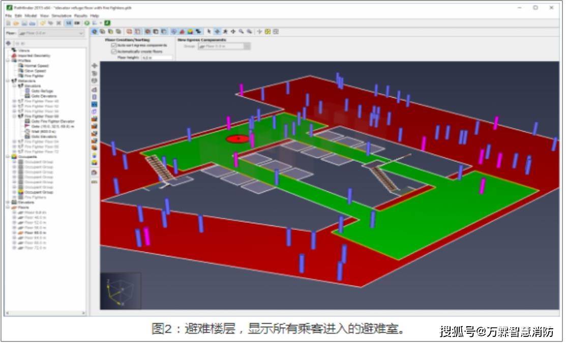The height and width of the screenshot is (344, 566).
Task: Click the add occupant icon in left tool strip
Action: [x=95, y=162]
